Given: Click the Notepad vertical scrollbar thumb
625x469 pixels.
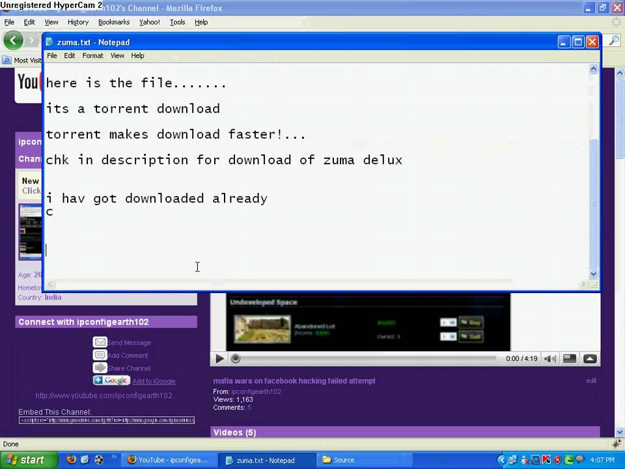Looking at the screenshot, I should (594, 203).
